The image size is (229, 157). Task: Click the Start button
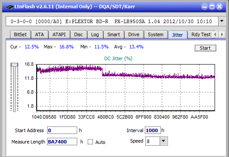[205, 48]
